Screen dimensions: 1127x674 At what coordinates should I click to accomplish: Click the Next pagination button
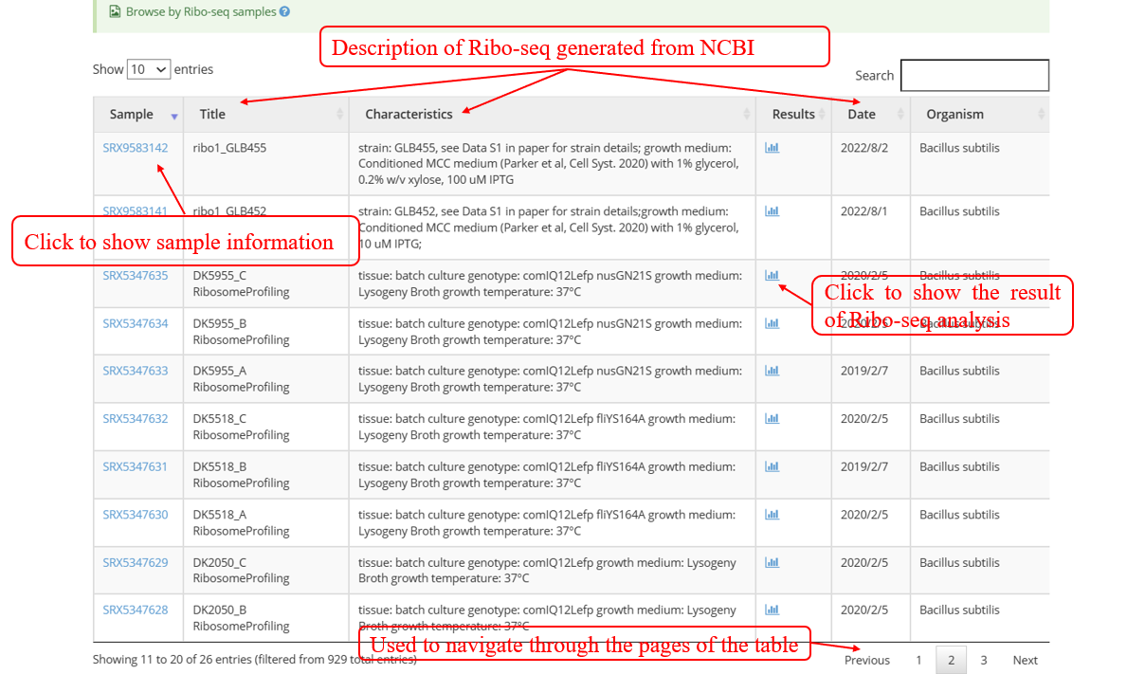click(1025, 660)
